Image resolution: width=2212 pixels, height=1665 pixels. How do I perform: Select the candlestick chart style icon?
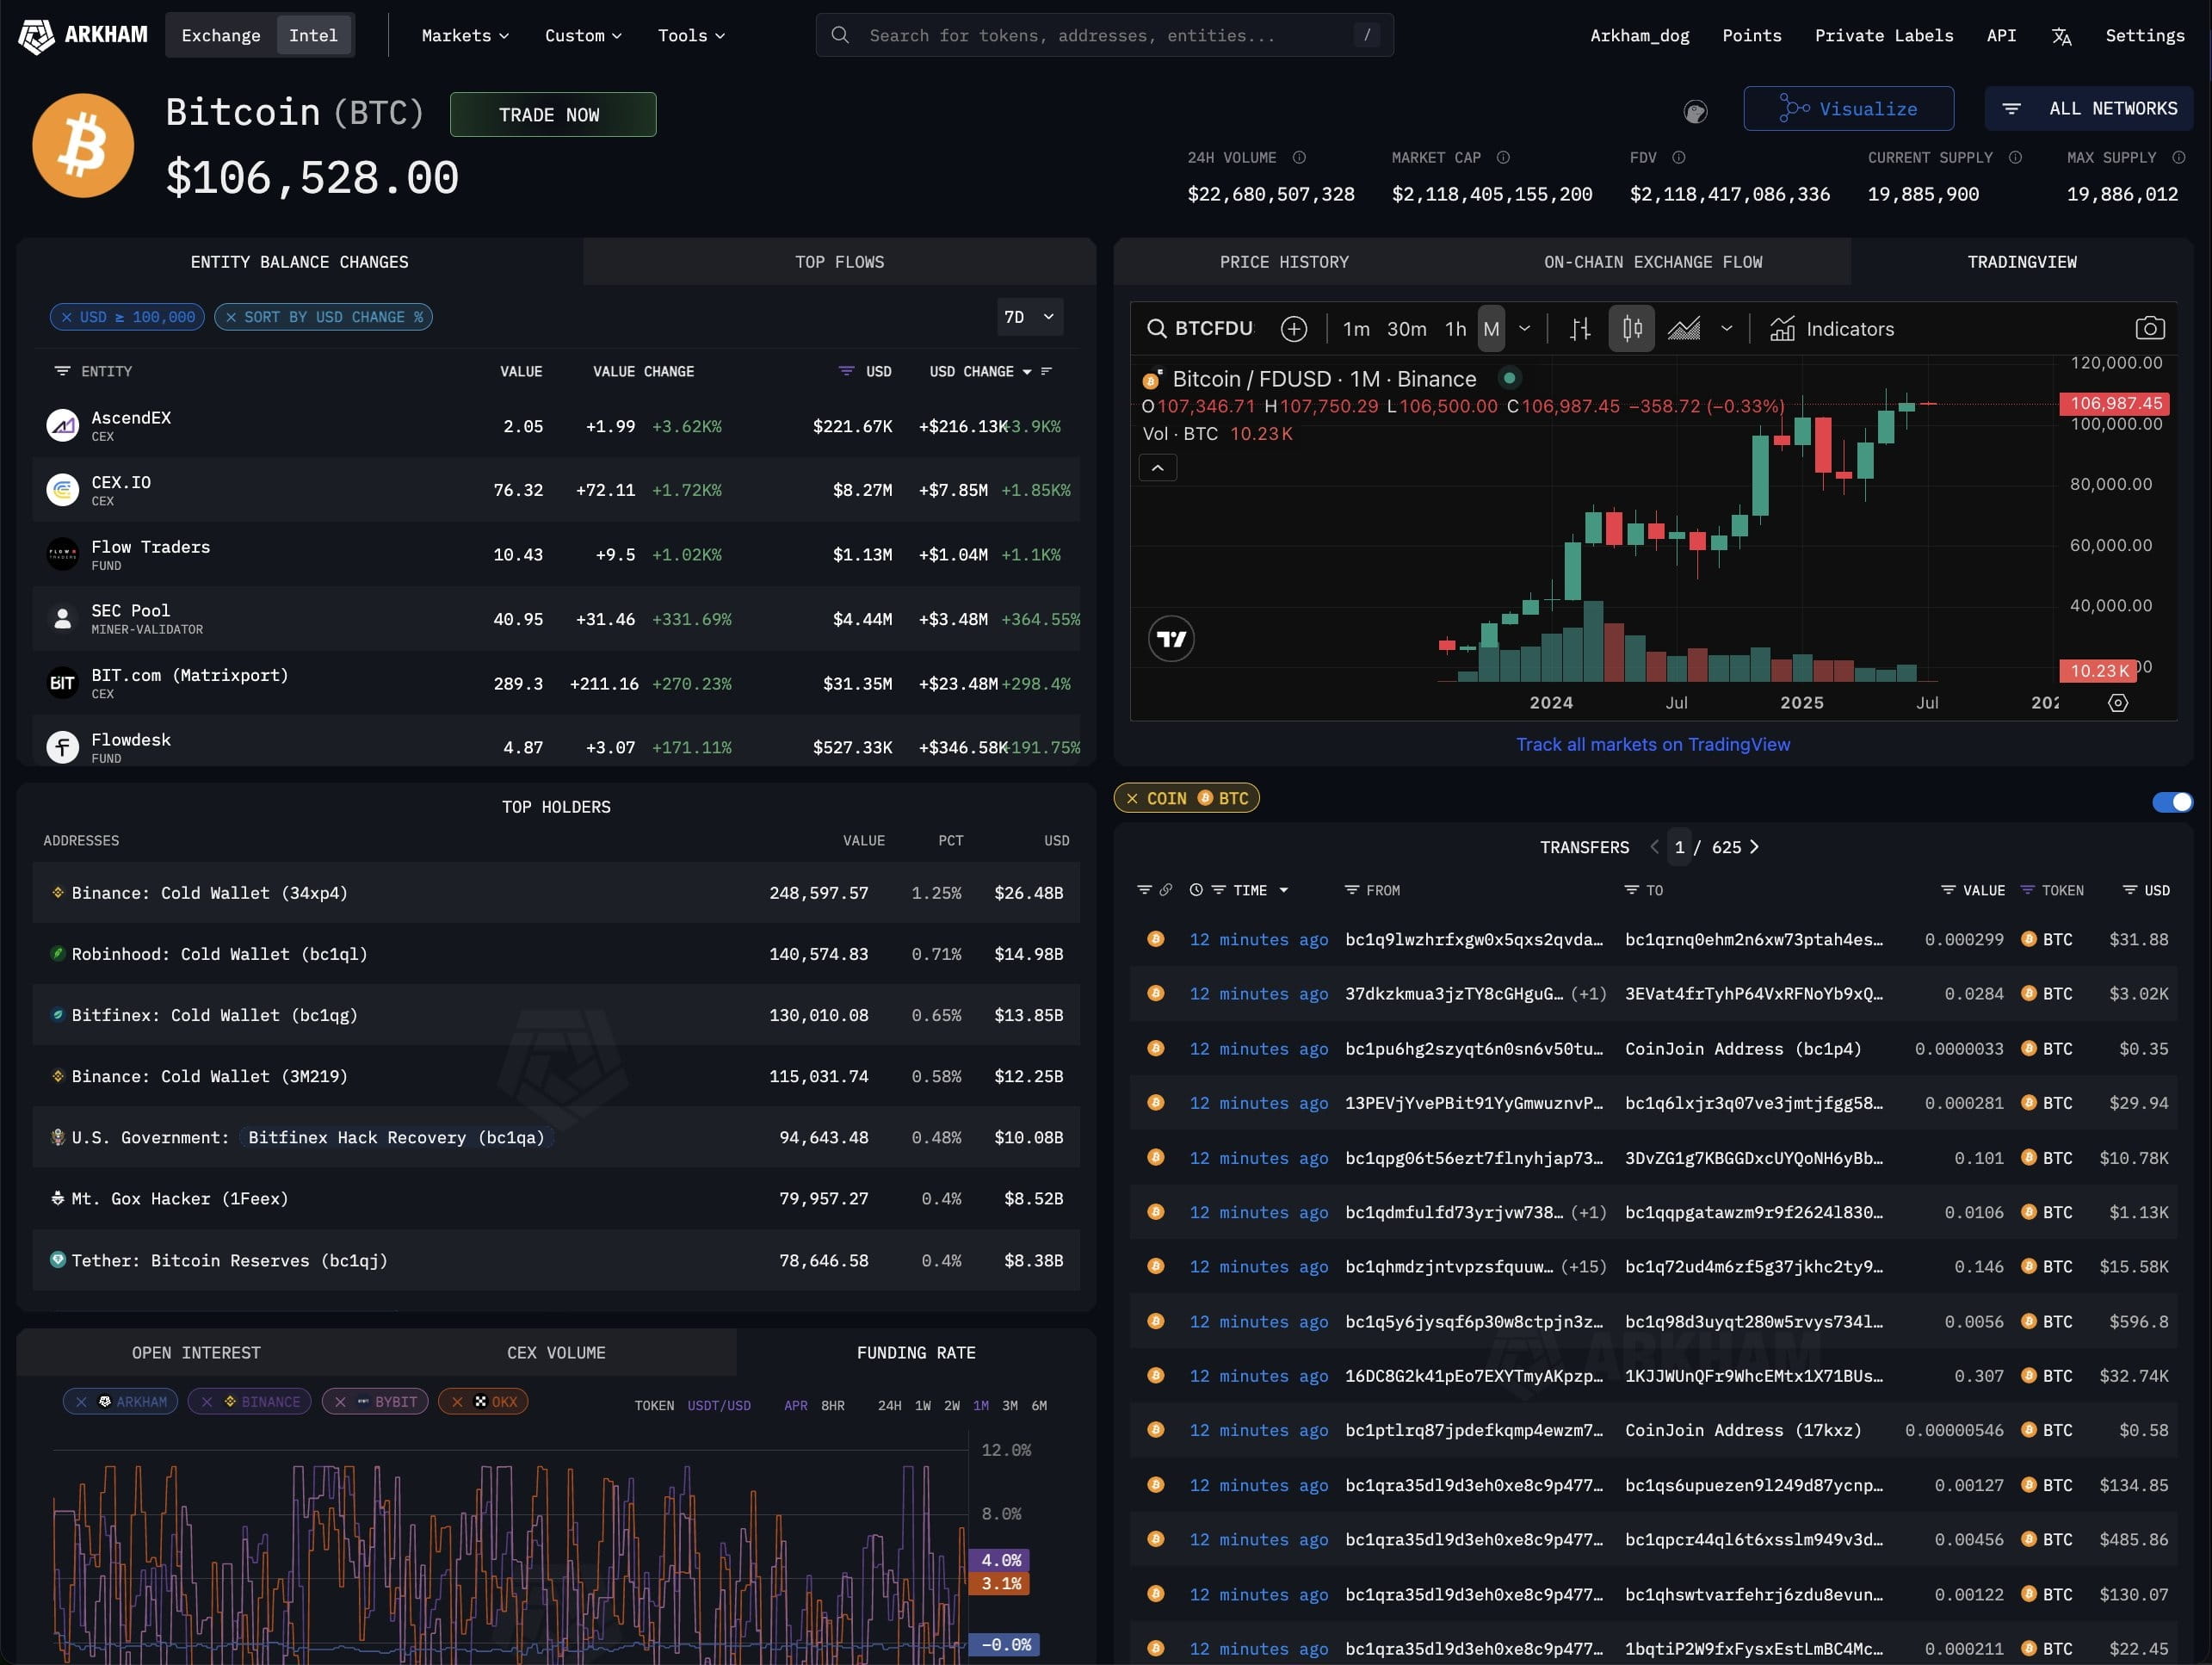[x=1632, y=328]
